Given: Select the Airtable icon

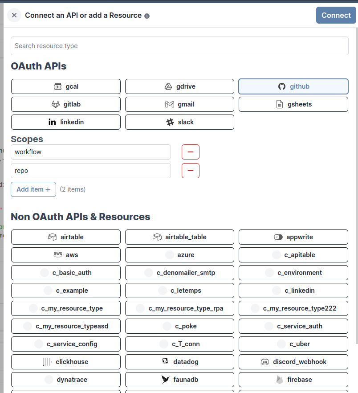Looking at the screenshot, I should click(53, 237).
